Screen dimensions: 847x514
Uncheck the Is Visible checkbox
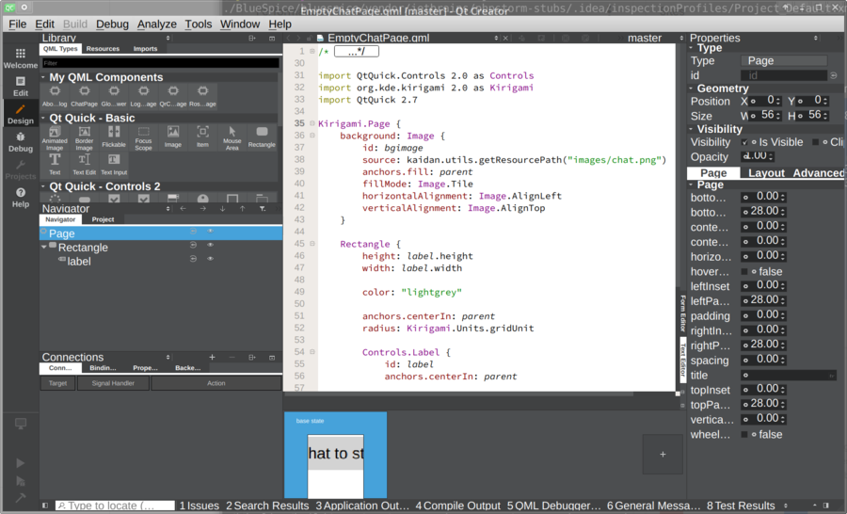pyautogui.click(x=745, y=142)
